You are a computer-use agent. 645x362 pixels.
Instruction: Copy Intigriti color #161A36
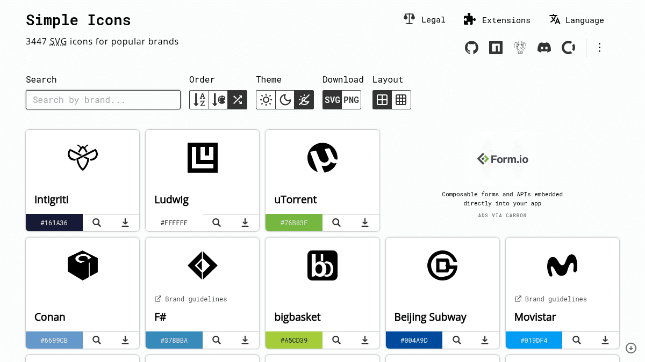click(54, 223)
